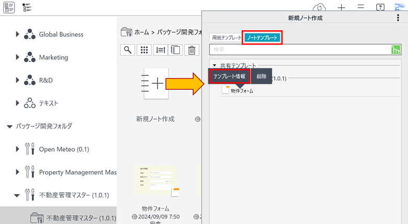Expand the テキスト tree node
408x224 pixels.
[17, 103]
